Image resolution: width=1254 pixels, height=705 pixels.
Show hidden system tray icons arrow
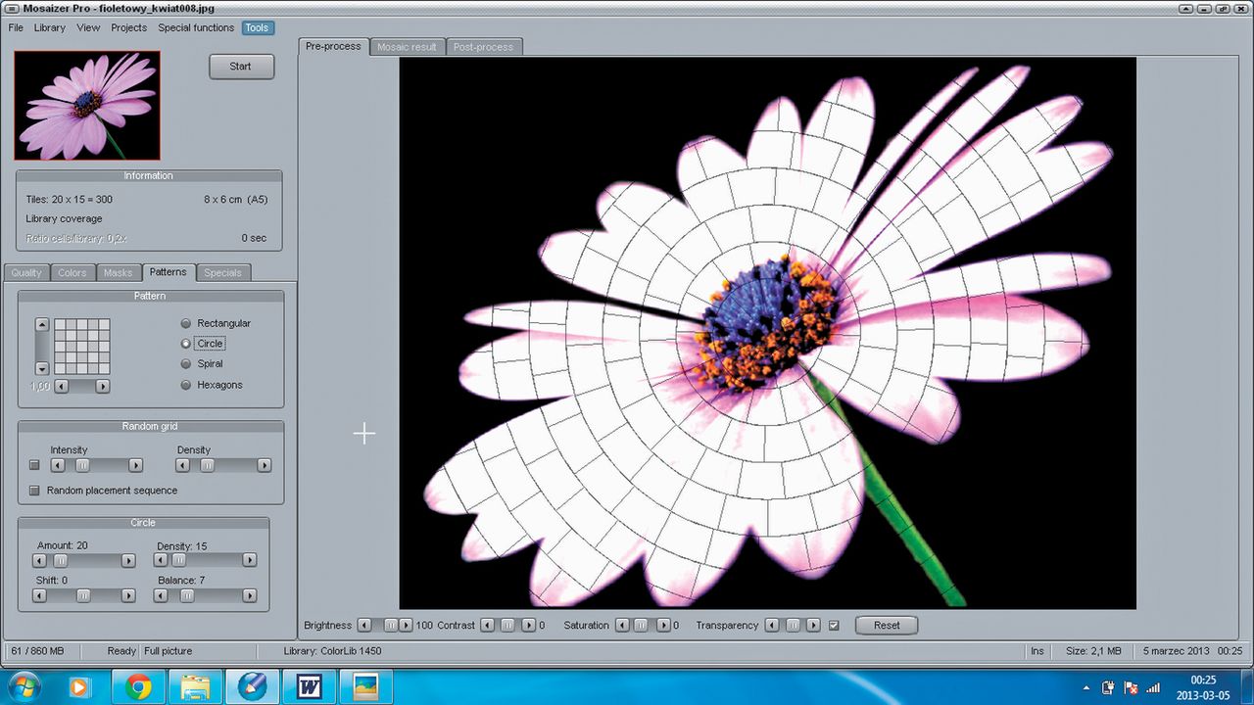[1086, 687]
